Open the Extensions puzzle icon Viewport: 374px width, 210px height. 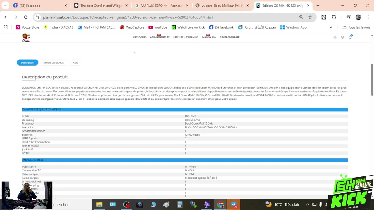pos(334,17)
